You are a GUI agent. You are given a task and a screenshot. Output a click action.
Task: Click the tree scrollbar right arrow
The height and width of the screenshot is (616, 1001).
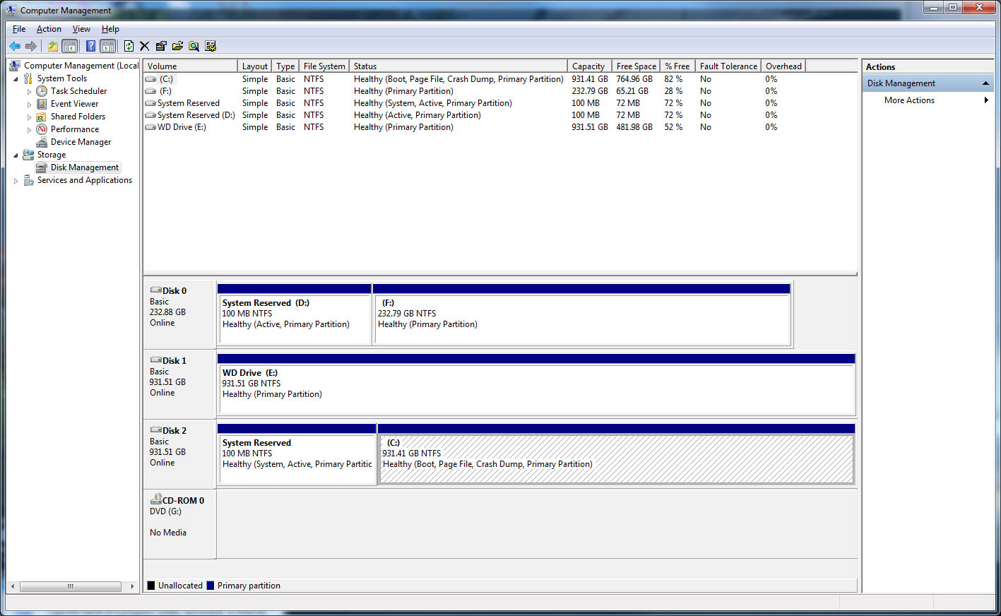click(x=132, y=586)
